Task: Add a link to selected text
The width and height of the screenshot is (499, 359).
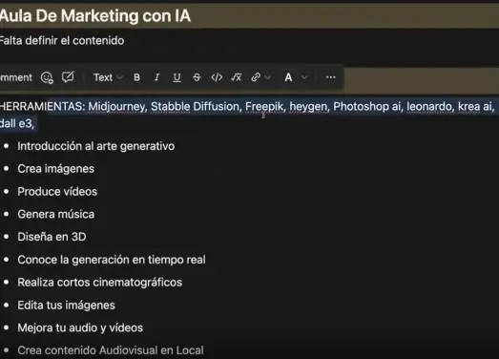Action: [x=256, y=77]
